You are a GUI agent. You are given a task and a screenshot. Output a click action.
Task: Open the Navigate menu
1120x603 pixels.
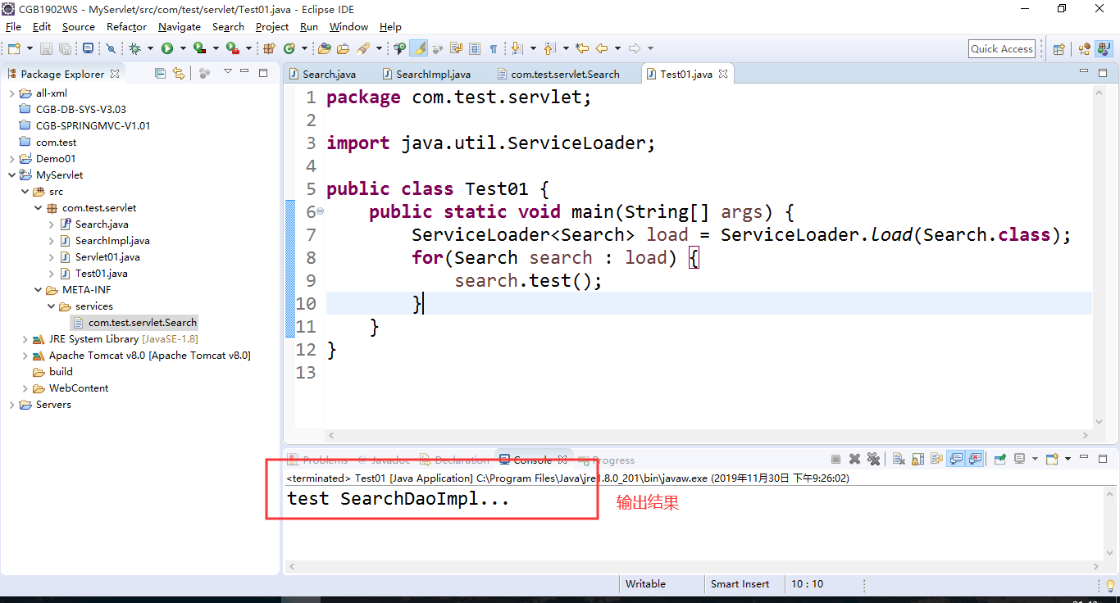pos(179,26)
